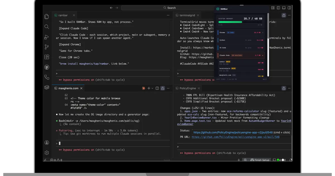
Task: Open Source Control view
Action: (x=47, y=47)
